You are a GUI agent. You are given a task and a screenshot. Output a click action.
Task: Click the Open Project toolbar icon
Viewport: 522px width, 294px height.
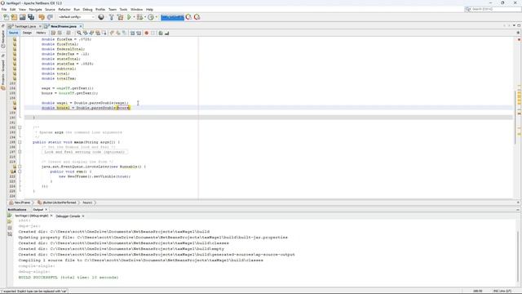[22, 17]
